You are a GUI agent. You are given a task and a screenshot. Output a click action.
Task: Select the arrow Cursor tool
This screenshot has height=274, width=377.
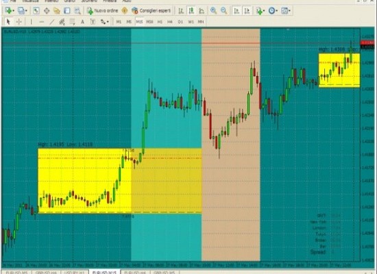[x=8, y=22]
